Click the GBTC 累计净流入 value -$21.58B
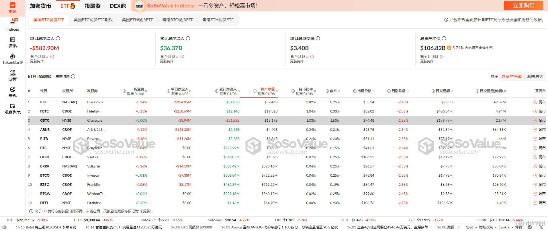The image size is (548, 231). pyautogui.click(x=232, y=121)
